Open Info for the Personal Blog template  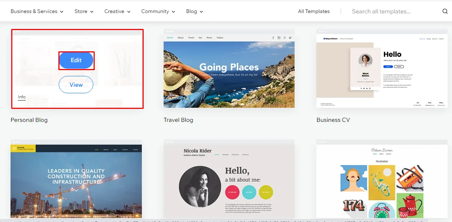[22, 97]
